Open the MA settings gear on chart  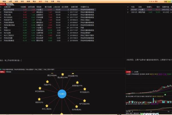click(141, 74)
